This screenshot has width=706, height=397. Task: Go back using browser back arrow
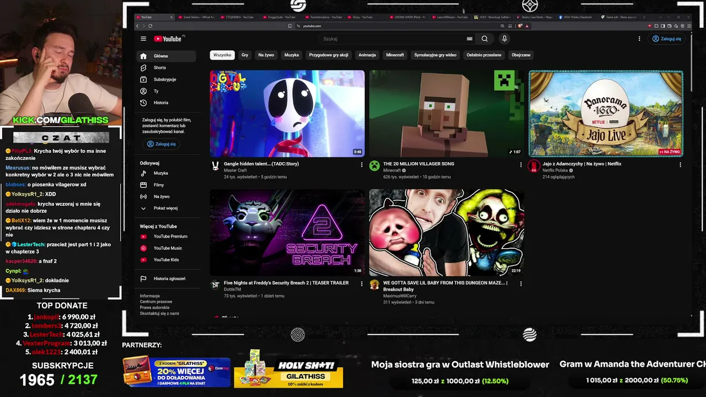[x=138, y=26]
